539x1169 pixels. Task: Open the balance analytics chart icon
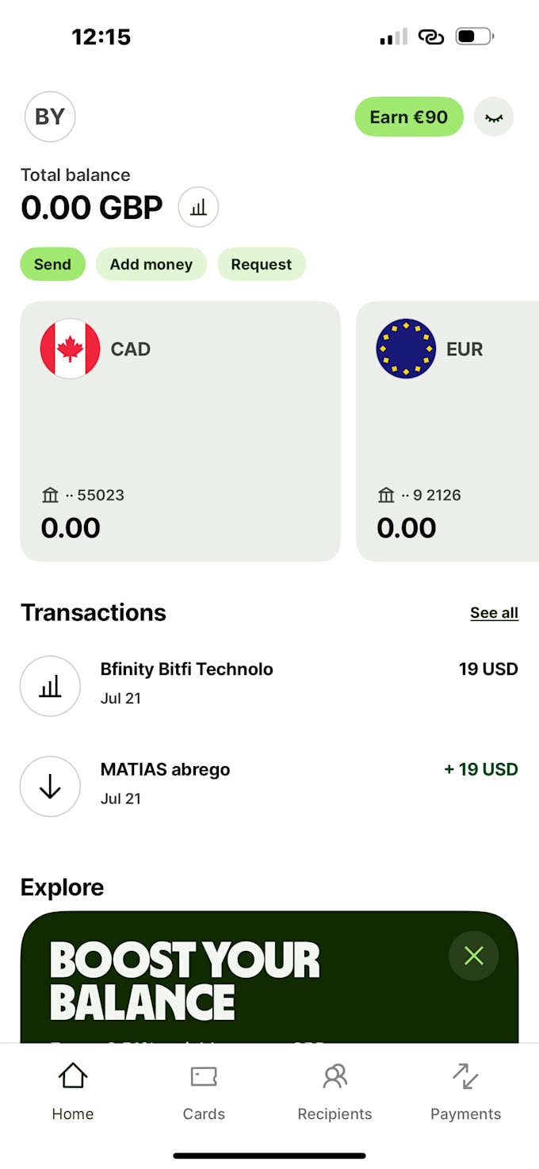198,207
